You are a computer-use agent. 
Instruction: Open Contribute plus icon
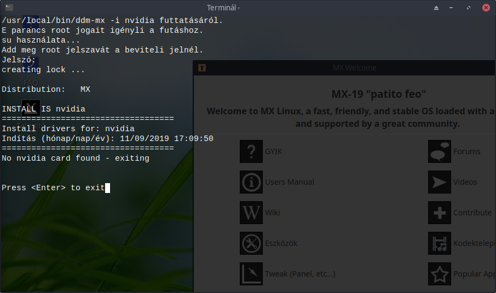(x=440, y=213)
